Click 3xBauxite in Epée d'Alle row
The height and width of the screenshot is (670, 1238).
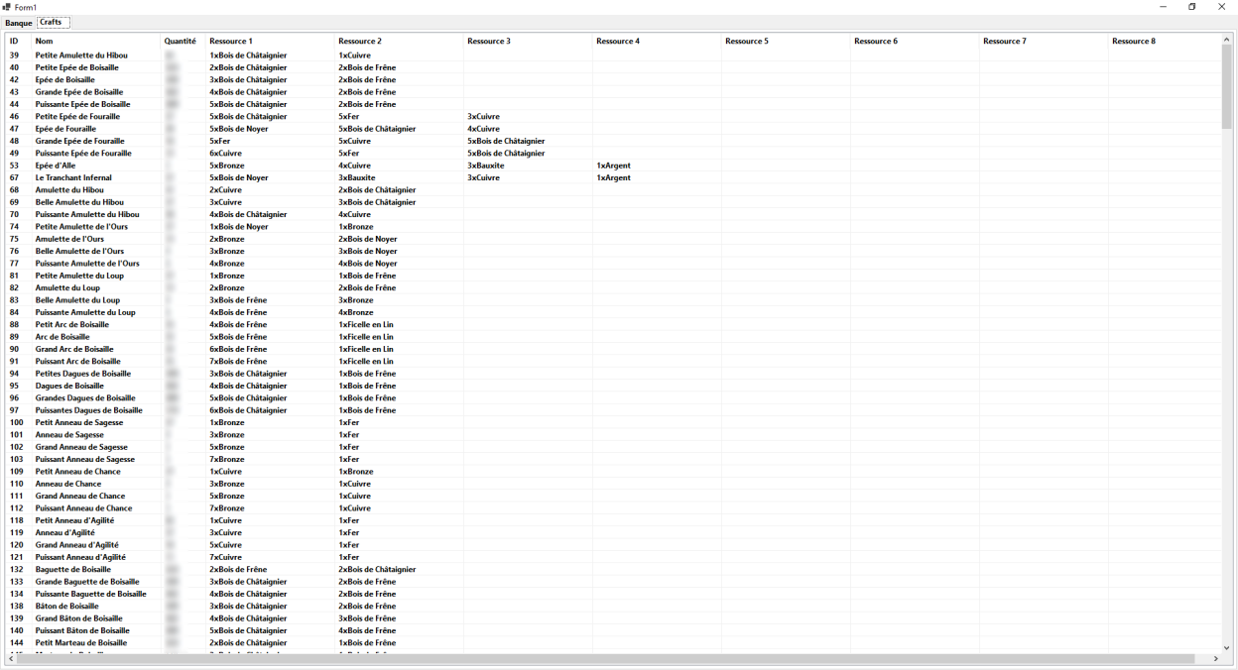tap(486, 166)
